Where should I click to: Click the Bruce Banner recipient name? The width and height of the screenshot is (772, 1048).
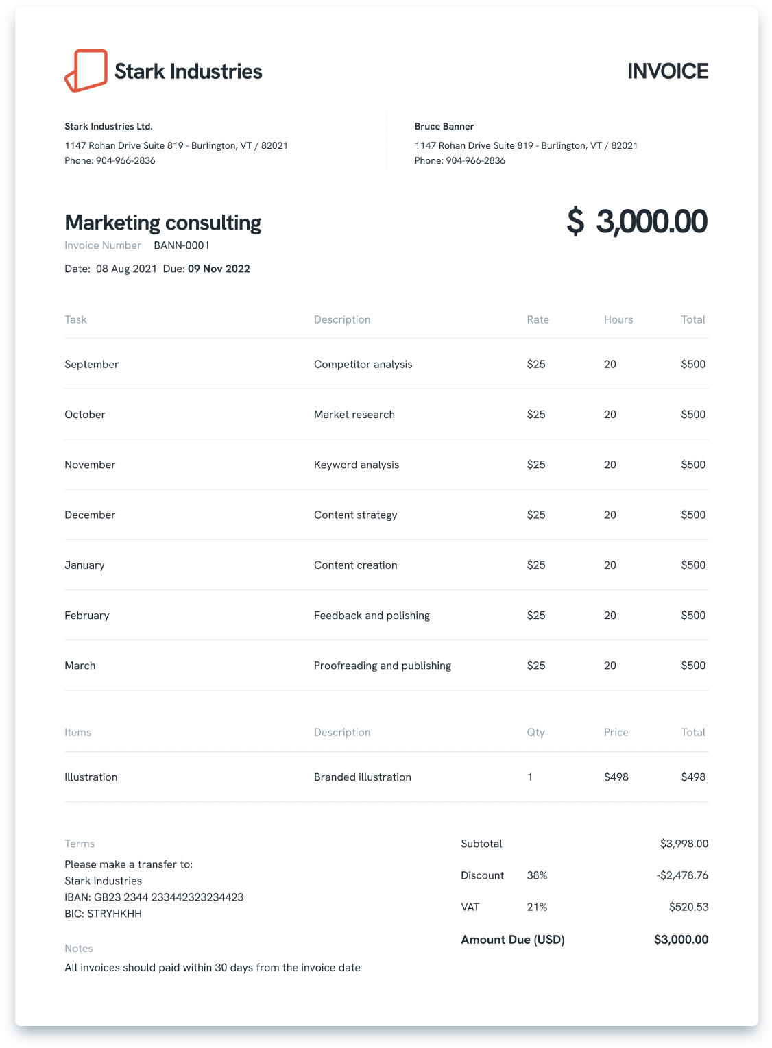[444, 126]
